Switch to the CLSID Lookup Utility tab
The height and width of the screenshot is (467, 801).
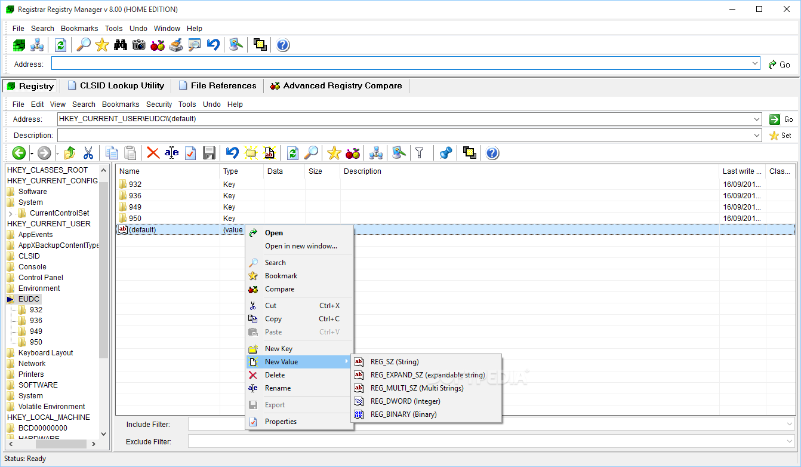pos(116,85)
